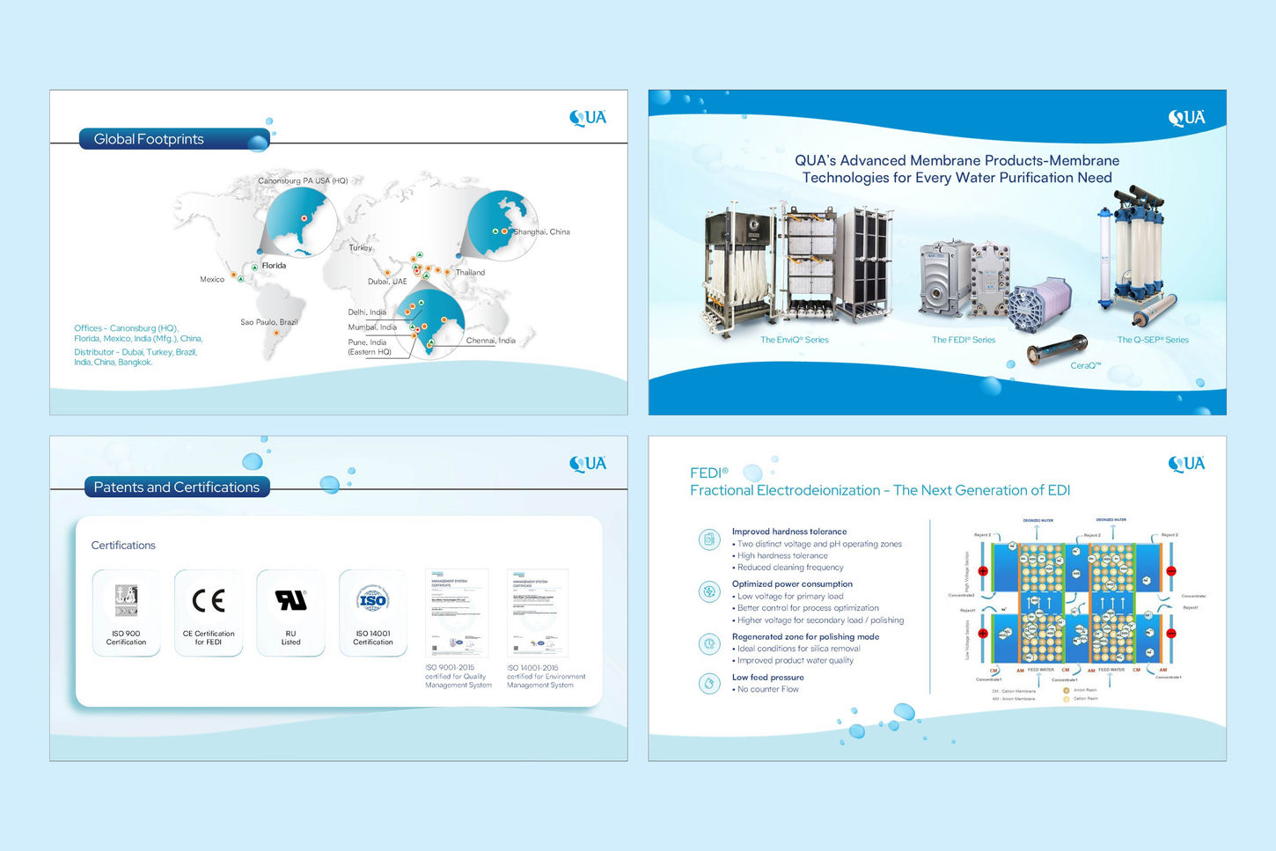This screenshot has height=851, width=1276.
Task: Click the ISO 14001-2015 certificate caption
Action: pyautogui.click(x=546, y=677)
